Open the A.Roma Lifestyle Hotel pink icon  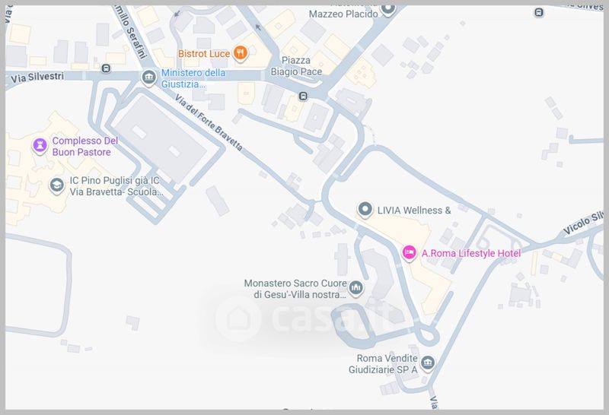click(x=409, y=253)
